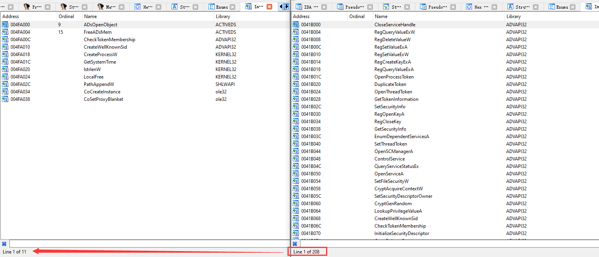
Task: Click the import icon beside CryptGenRandom
Action: tap(296, 204)
